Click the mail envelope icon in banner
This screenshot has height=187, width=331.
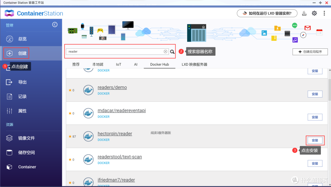[x=308, y=28]
